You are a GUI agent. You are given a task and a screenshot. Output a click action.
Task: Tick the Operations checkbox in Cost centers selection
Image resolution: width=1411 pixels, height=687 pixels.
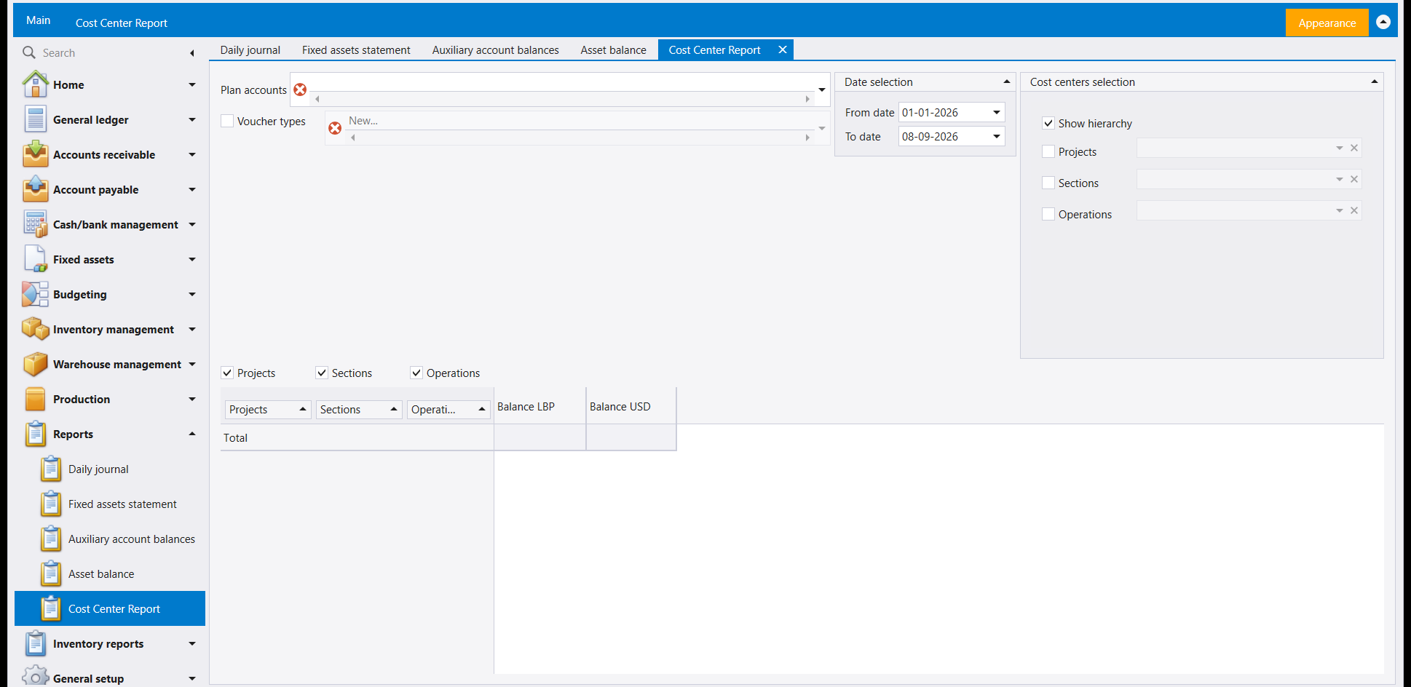pos(1048,214)
